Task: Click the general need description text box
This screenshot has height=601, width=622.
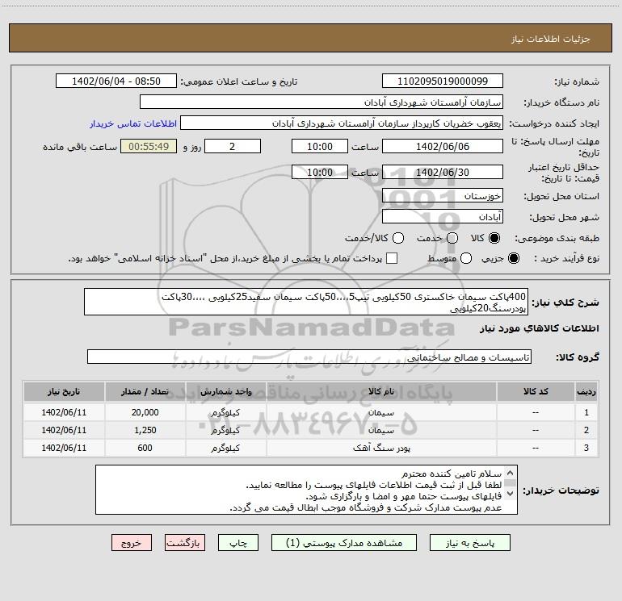Action: [x=306, y=302]
